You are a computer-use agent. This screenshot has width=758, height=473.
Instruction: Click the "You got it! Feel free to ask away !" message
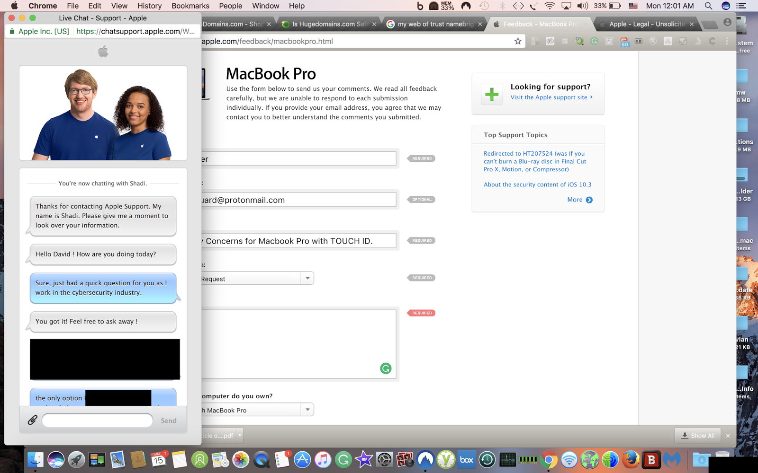coord(103,322)
